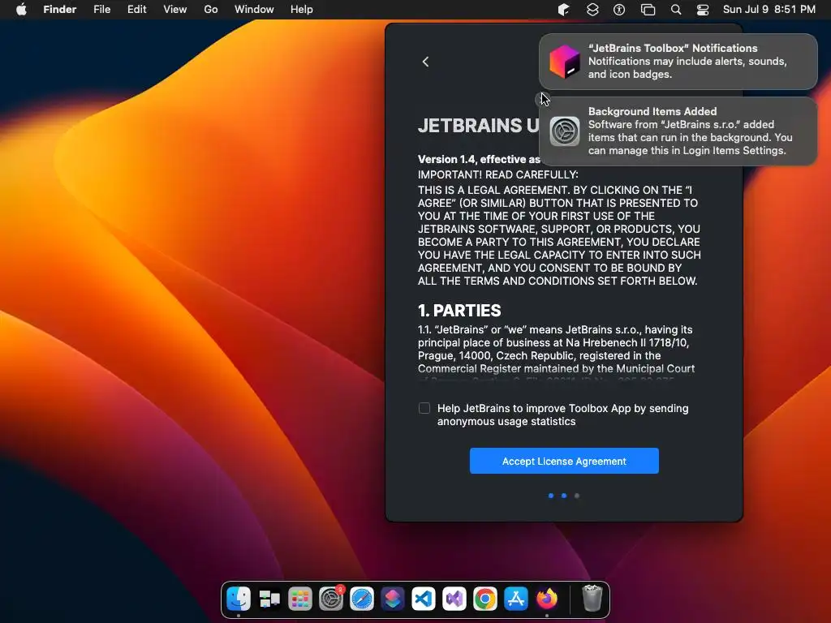831x623 pixels.
Task: Open the App Store from the Dock
Action: [x=515, y=599]
